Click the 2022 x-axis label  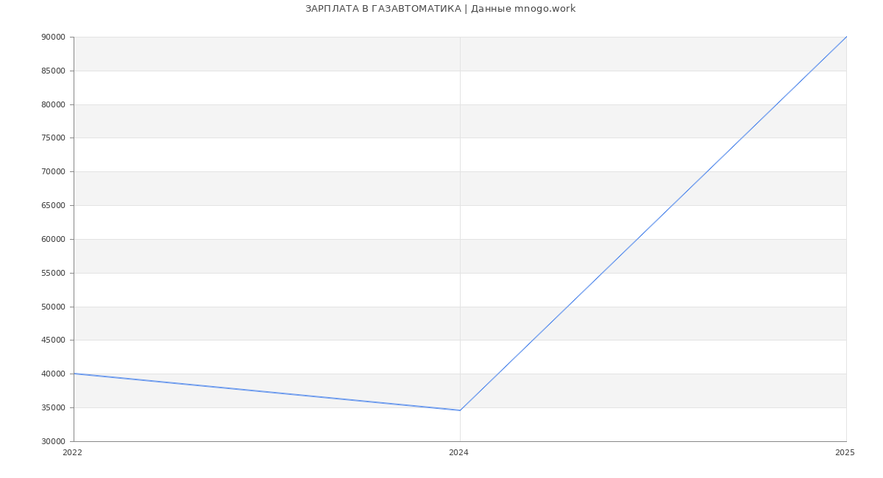(x=72, y=453)
